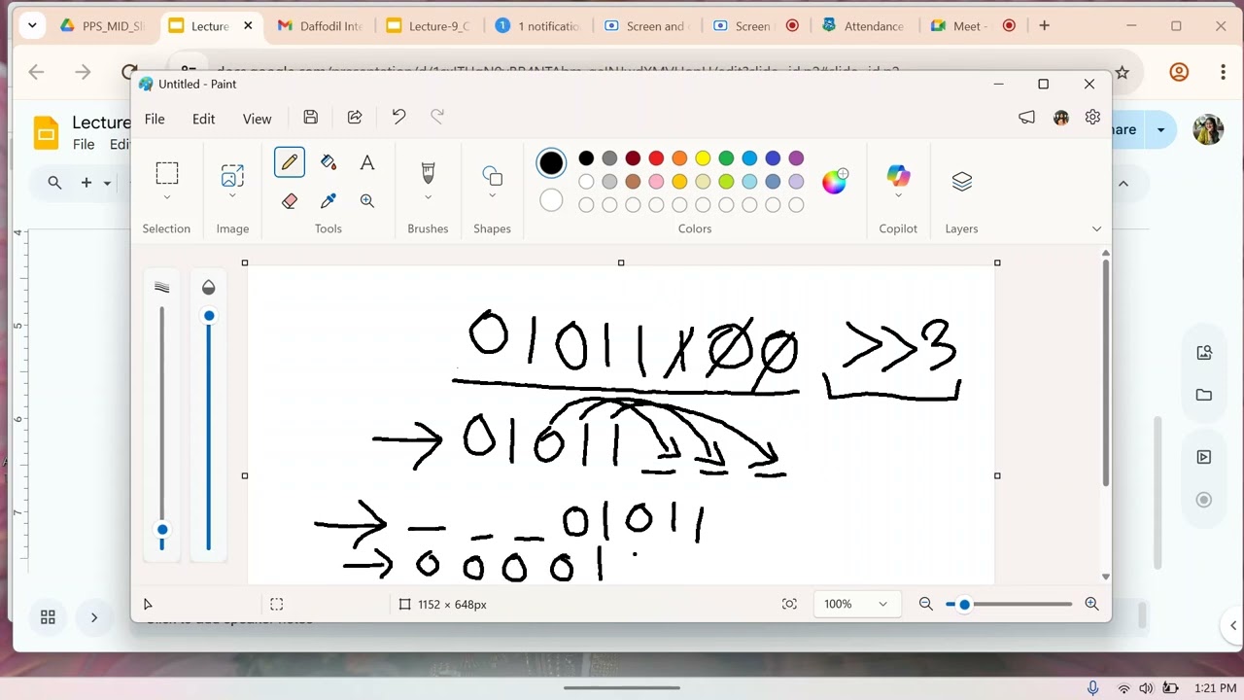Image resolution: width=1244 pixels, height=700 pixels.
Task: Switch to the 1 notification tab
Action: [x=538, y=26]
